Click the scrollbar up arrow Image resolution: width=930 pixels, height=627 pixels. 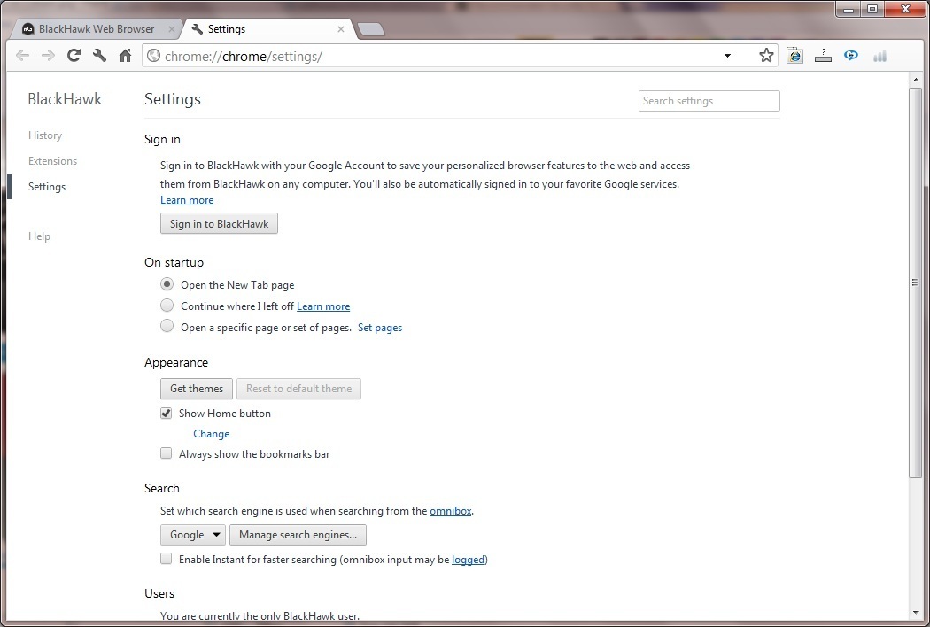point(915,80)
